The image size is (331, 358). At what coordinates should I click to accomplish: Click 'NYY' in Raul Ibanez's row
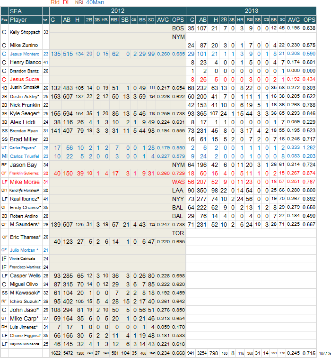coord(178,199)
